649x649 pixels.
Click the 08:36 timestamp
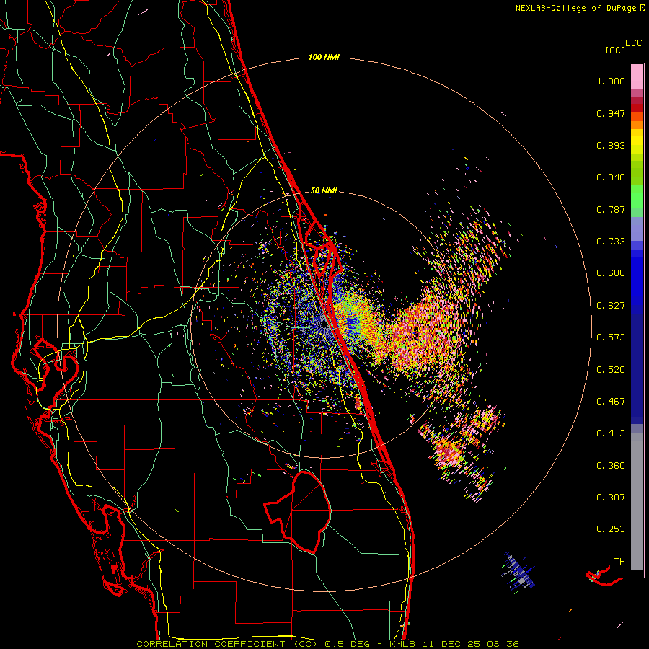tap(502, 644)
